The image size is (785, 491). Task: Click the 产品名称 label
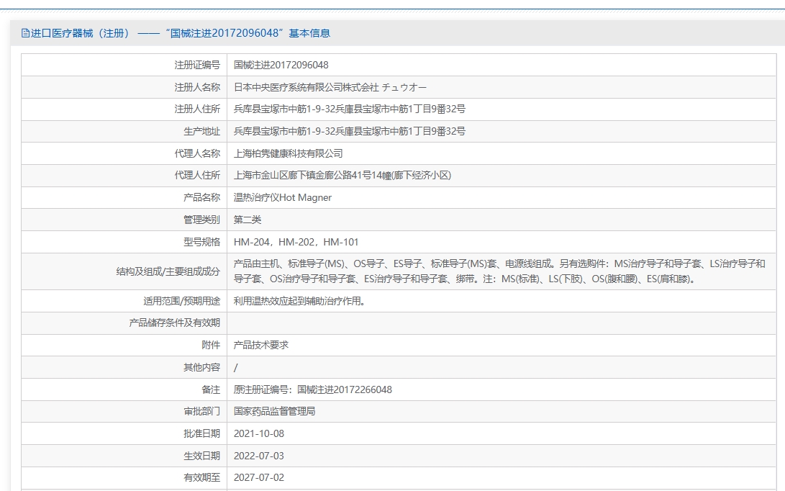click(201, 197)
